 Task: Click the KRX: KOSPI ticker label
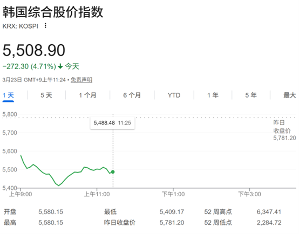(x=20, y=26)
